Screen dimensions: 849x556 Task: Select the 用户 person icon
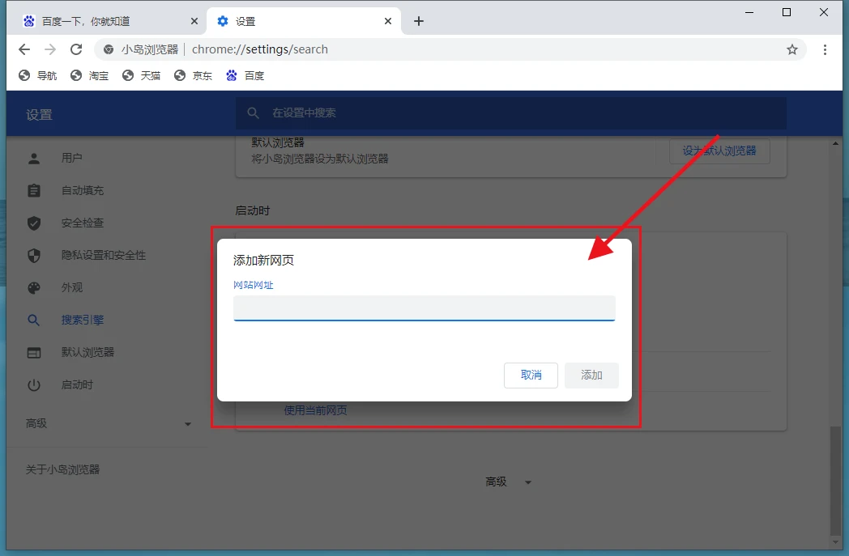pos(34,158)
